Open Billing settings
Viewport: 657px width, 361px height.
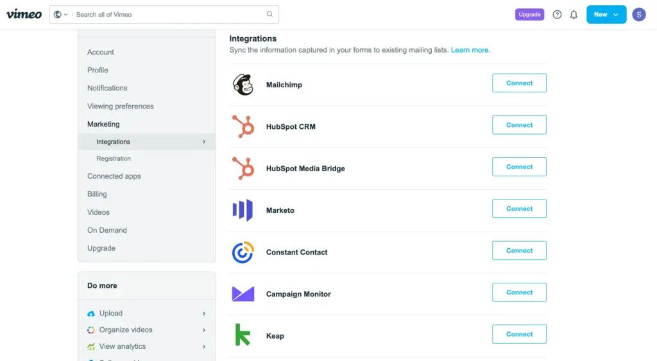click(97, 194)
